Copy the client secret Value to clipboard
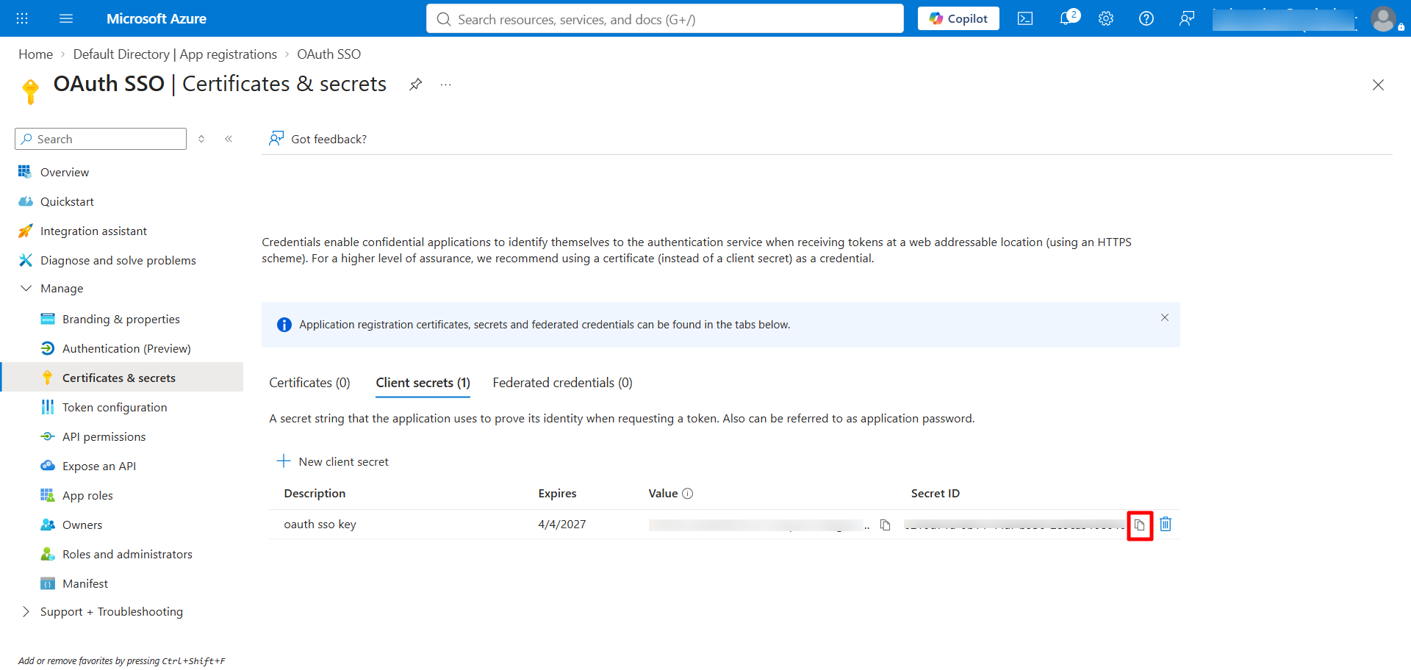 tap(886, 525)
